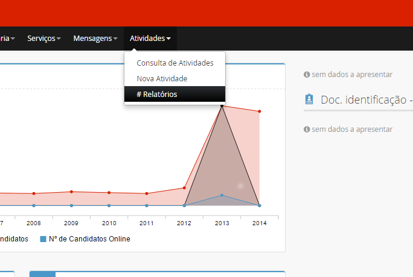The image size is (413, 277).
Task: Open the Mensagens dropdown menu
Action: pos(95,39)
